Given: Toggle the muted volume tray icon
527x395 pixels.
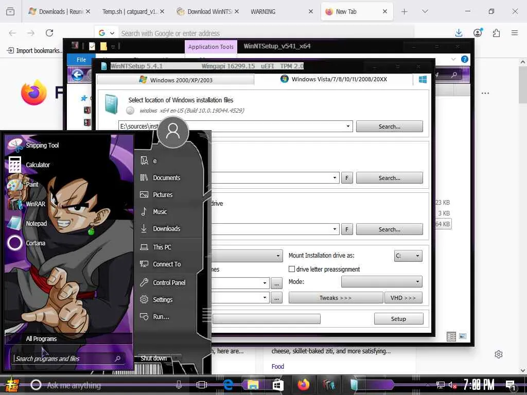Looking at the screenshot, I should point(452,385).
